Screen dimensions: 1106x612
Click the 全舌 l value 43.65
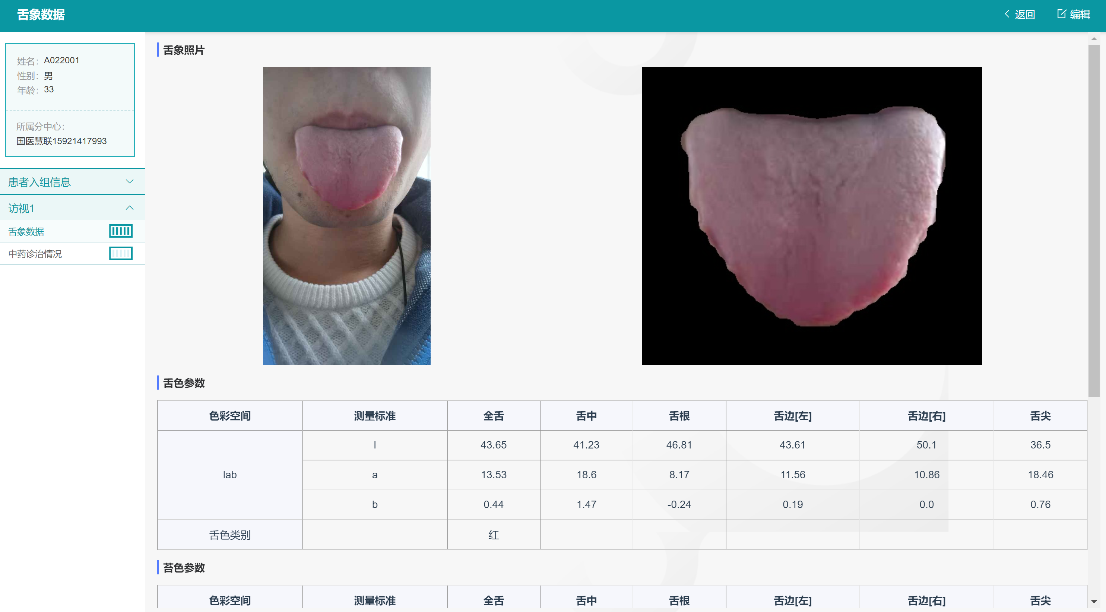(493, 445)
